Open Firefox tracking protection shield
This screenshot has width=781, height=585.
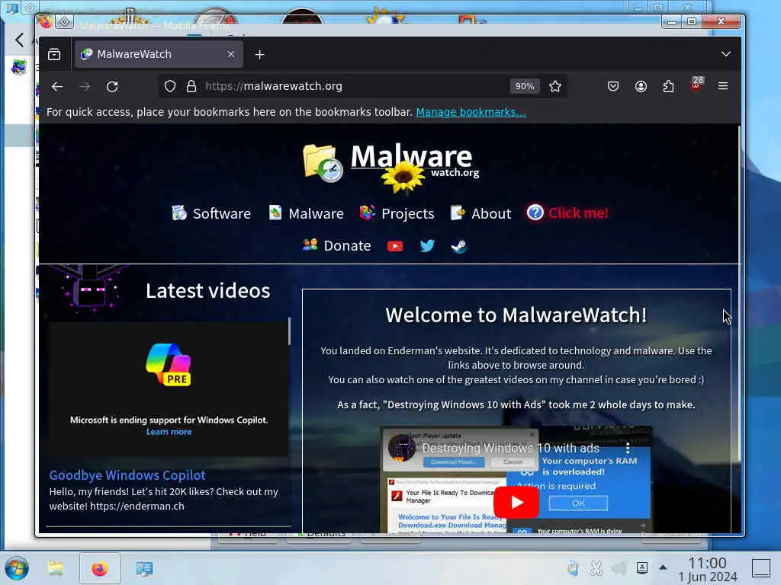170,87
